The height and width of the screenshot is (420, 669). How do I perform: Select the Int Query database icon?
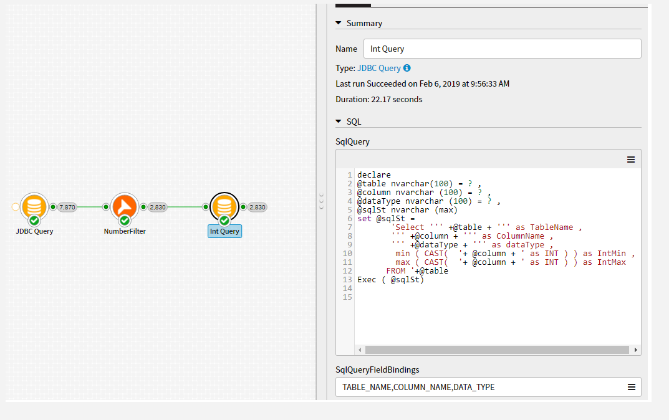[224, 206]
